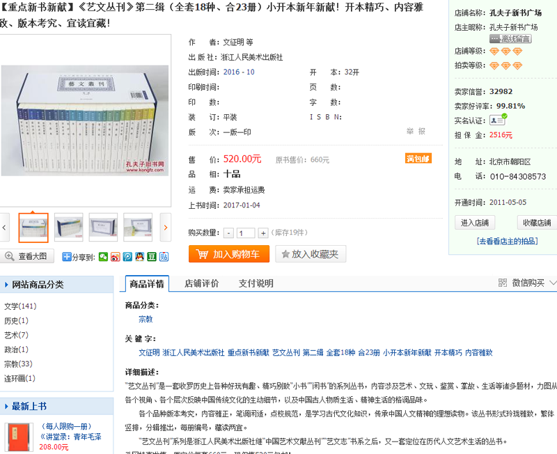Image resolution: width=557 pixels, height=454 pixels.
Task: Open the blue plus share icon
Action: [66, 256]
